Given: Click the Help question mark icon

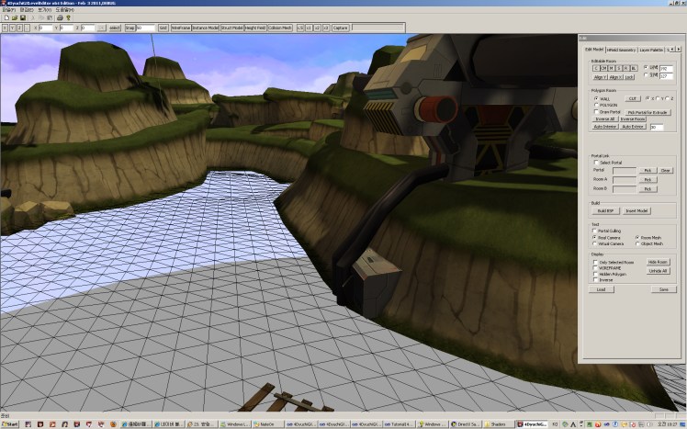Looking at the screenshot, I should click(x=70, y=17).
